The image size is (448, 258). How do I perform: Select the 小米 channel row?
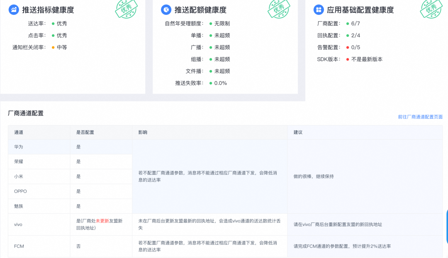tap(70, 176)
